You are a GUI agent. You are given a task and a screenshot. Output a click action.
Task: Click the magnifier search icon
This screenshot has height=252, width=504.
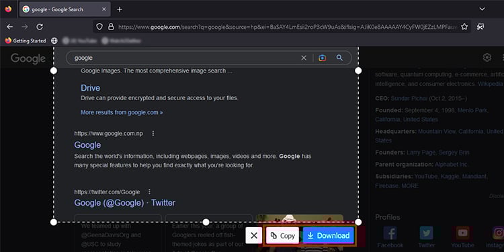(x=339, y=58)
